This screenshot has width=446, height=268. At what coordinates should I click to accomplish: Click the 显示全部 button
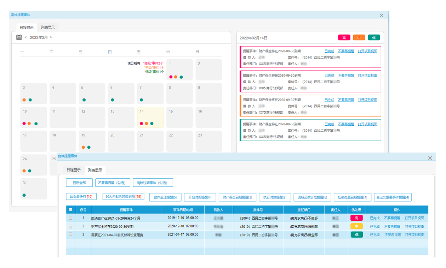click(x=79, y=183)
